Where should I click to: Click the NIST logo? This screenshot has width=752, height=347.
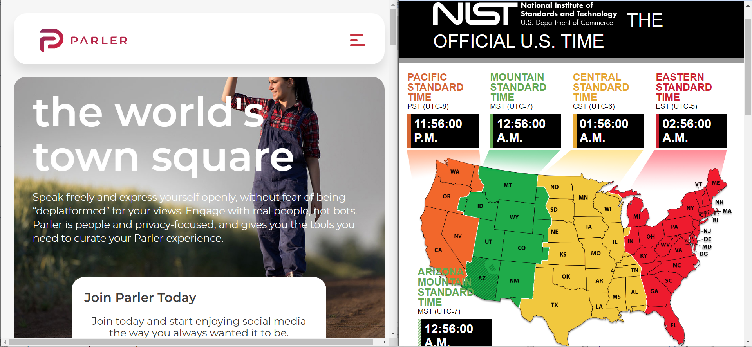click(525, 14)
